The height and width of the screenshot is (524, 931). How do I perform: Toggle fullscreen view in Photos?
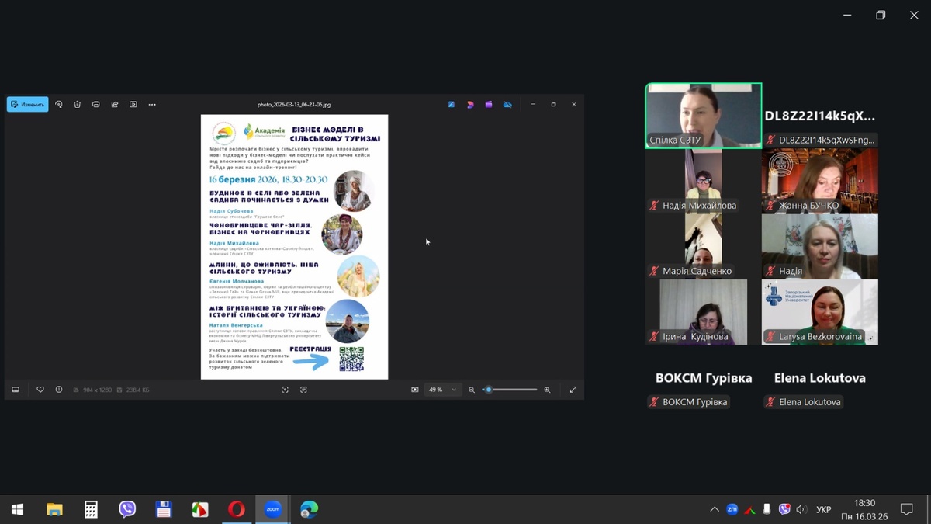click(573, 390)
